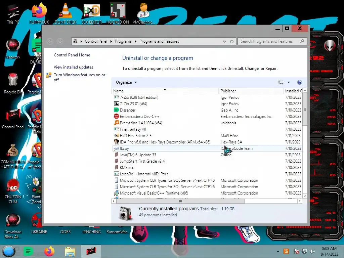Click the volume icon in system tray
Screen dimensions: 344x258
tap(312, 251)
